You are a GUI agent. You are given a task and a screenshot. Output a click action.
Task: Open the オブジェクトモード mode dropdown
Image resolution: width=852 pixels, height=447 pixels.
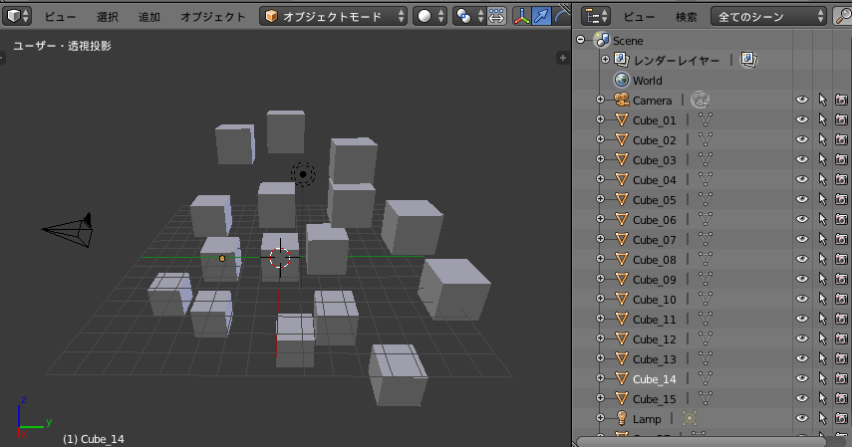[x=334, y=16]
